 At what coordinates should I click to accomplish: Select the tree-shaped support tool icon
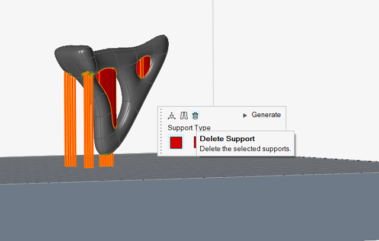click(172, 115)
